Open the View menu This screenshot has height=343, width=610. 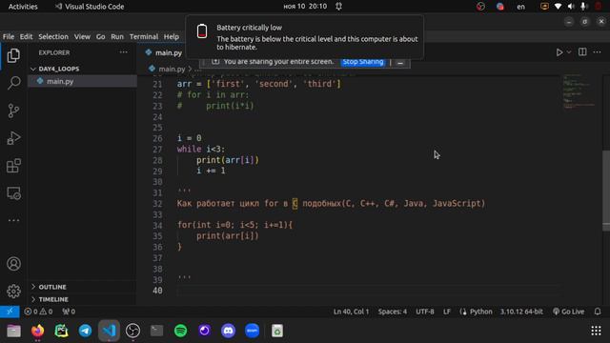point(82,36)
